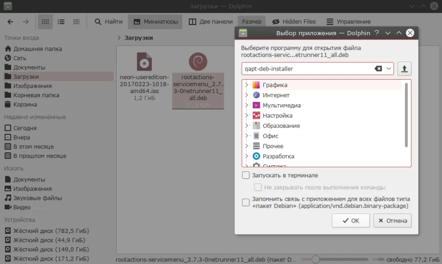Toggle Hidden Files visibility

click(x=294, y=22)
